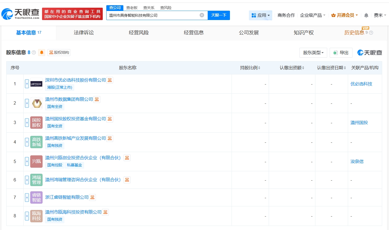This screenshot has height=230, width=389.
Task: Open 浙江睿链智能有限公司 link
Action: tap(67, 197)
